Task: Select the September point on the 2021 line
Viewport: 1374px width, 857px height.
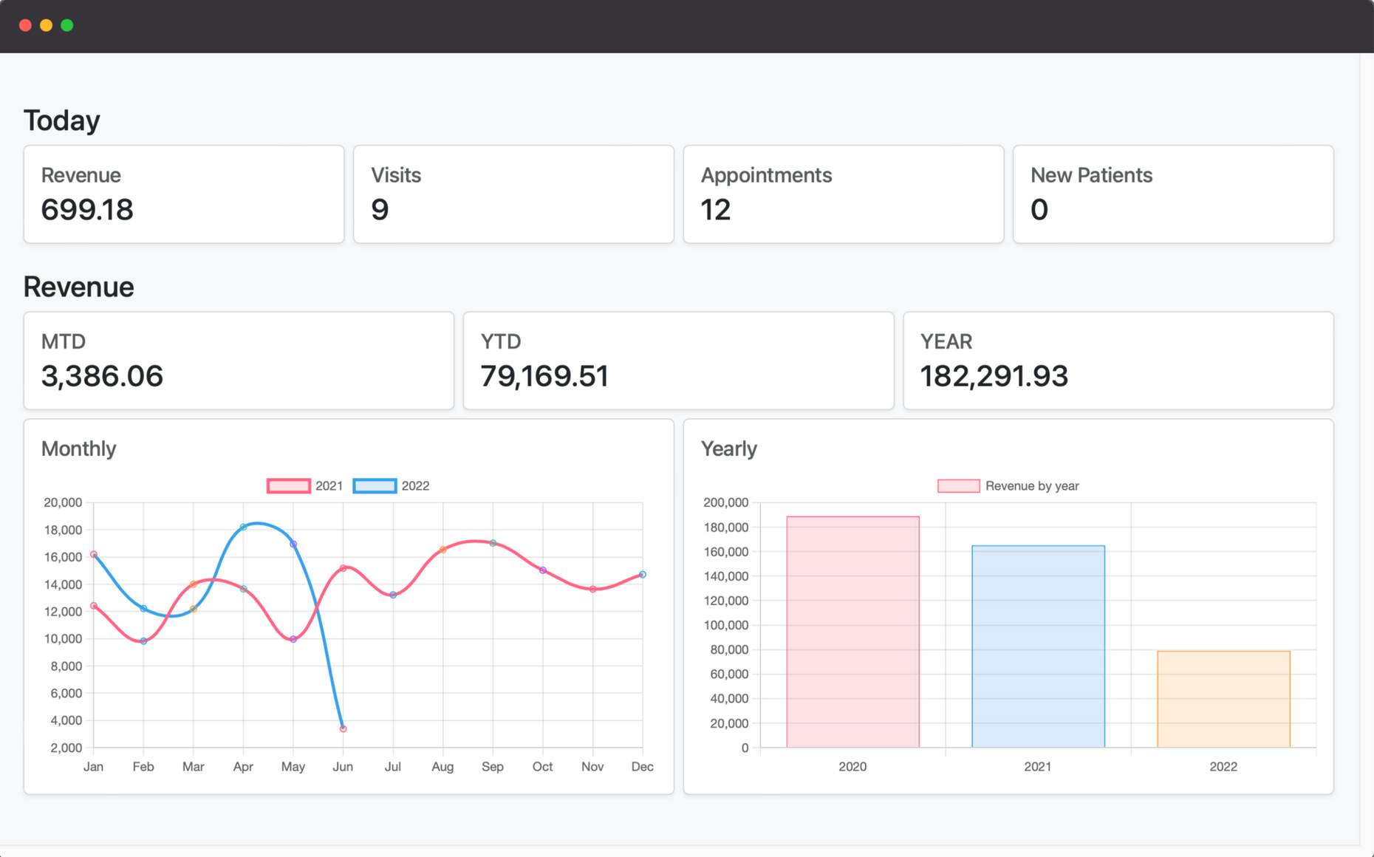Action: pyautogui.click(x=493, y=543)
